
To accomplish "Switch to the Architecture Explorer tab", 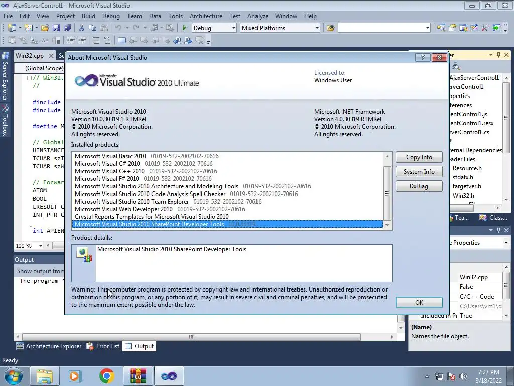I will [49, 346].
